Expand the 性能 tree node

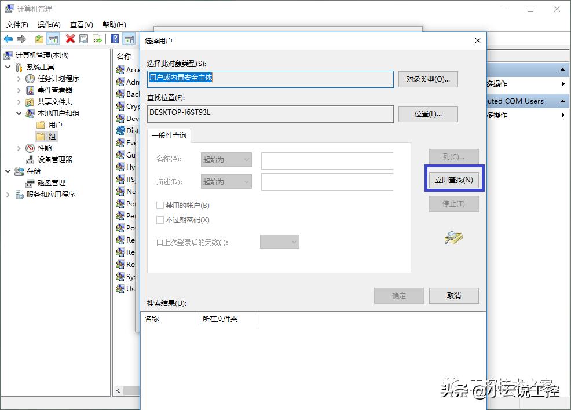click(x=18, y=148)
